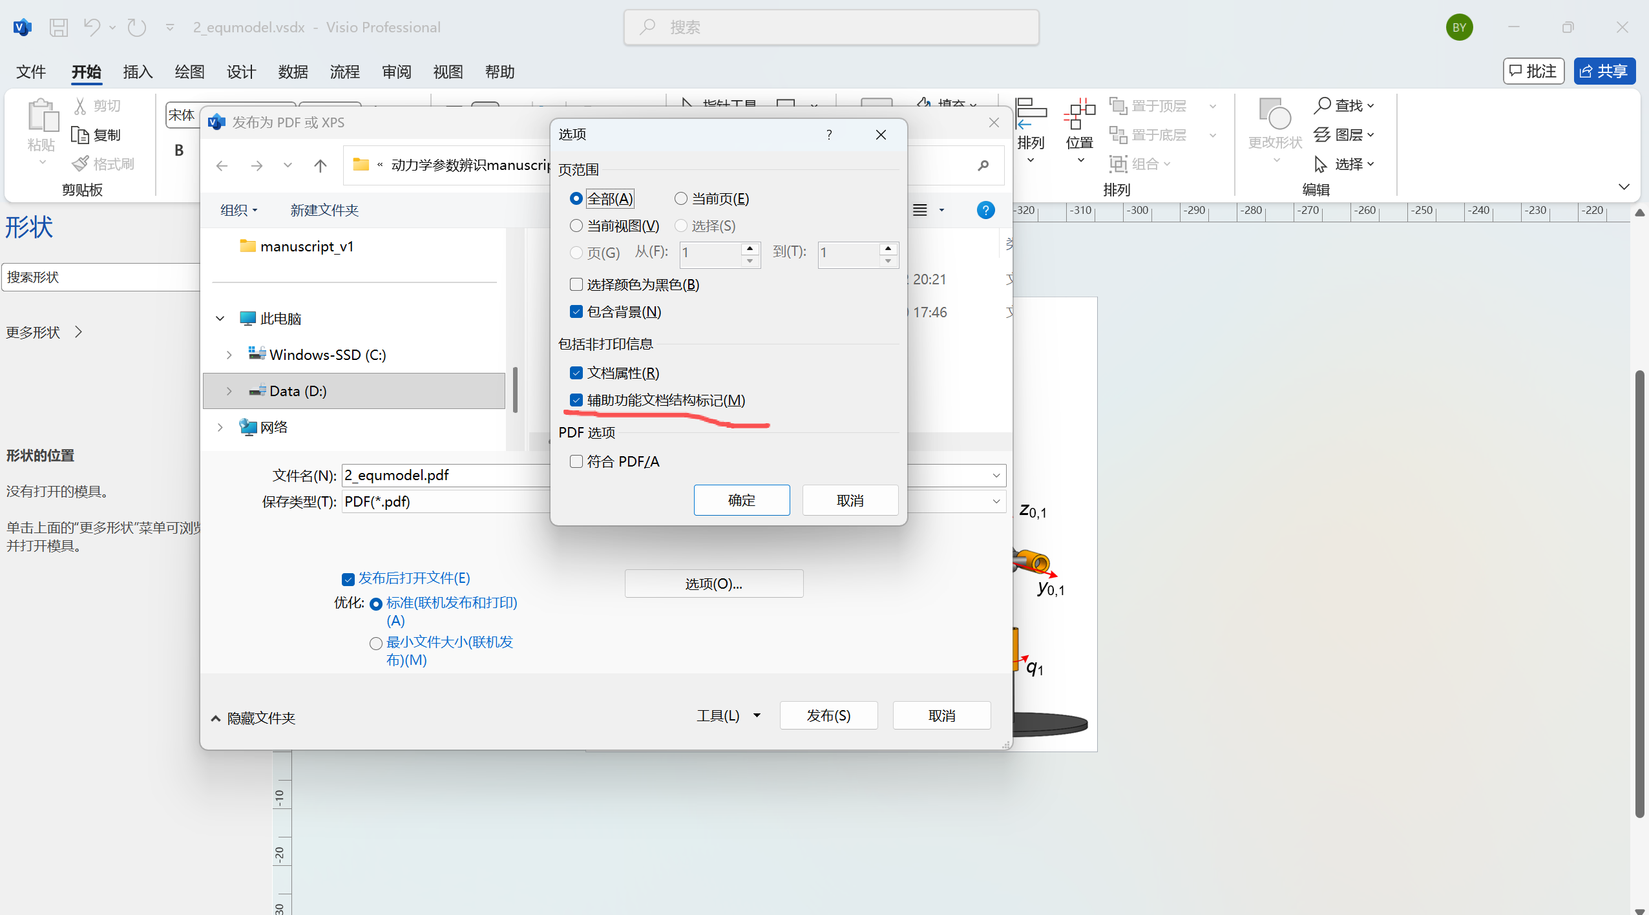Click the Find (查找) magnifier icon
This screenshot has width=1649, height=915.
[x=1323, y=105]
